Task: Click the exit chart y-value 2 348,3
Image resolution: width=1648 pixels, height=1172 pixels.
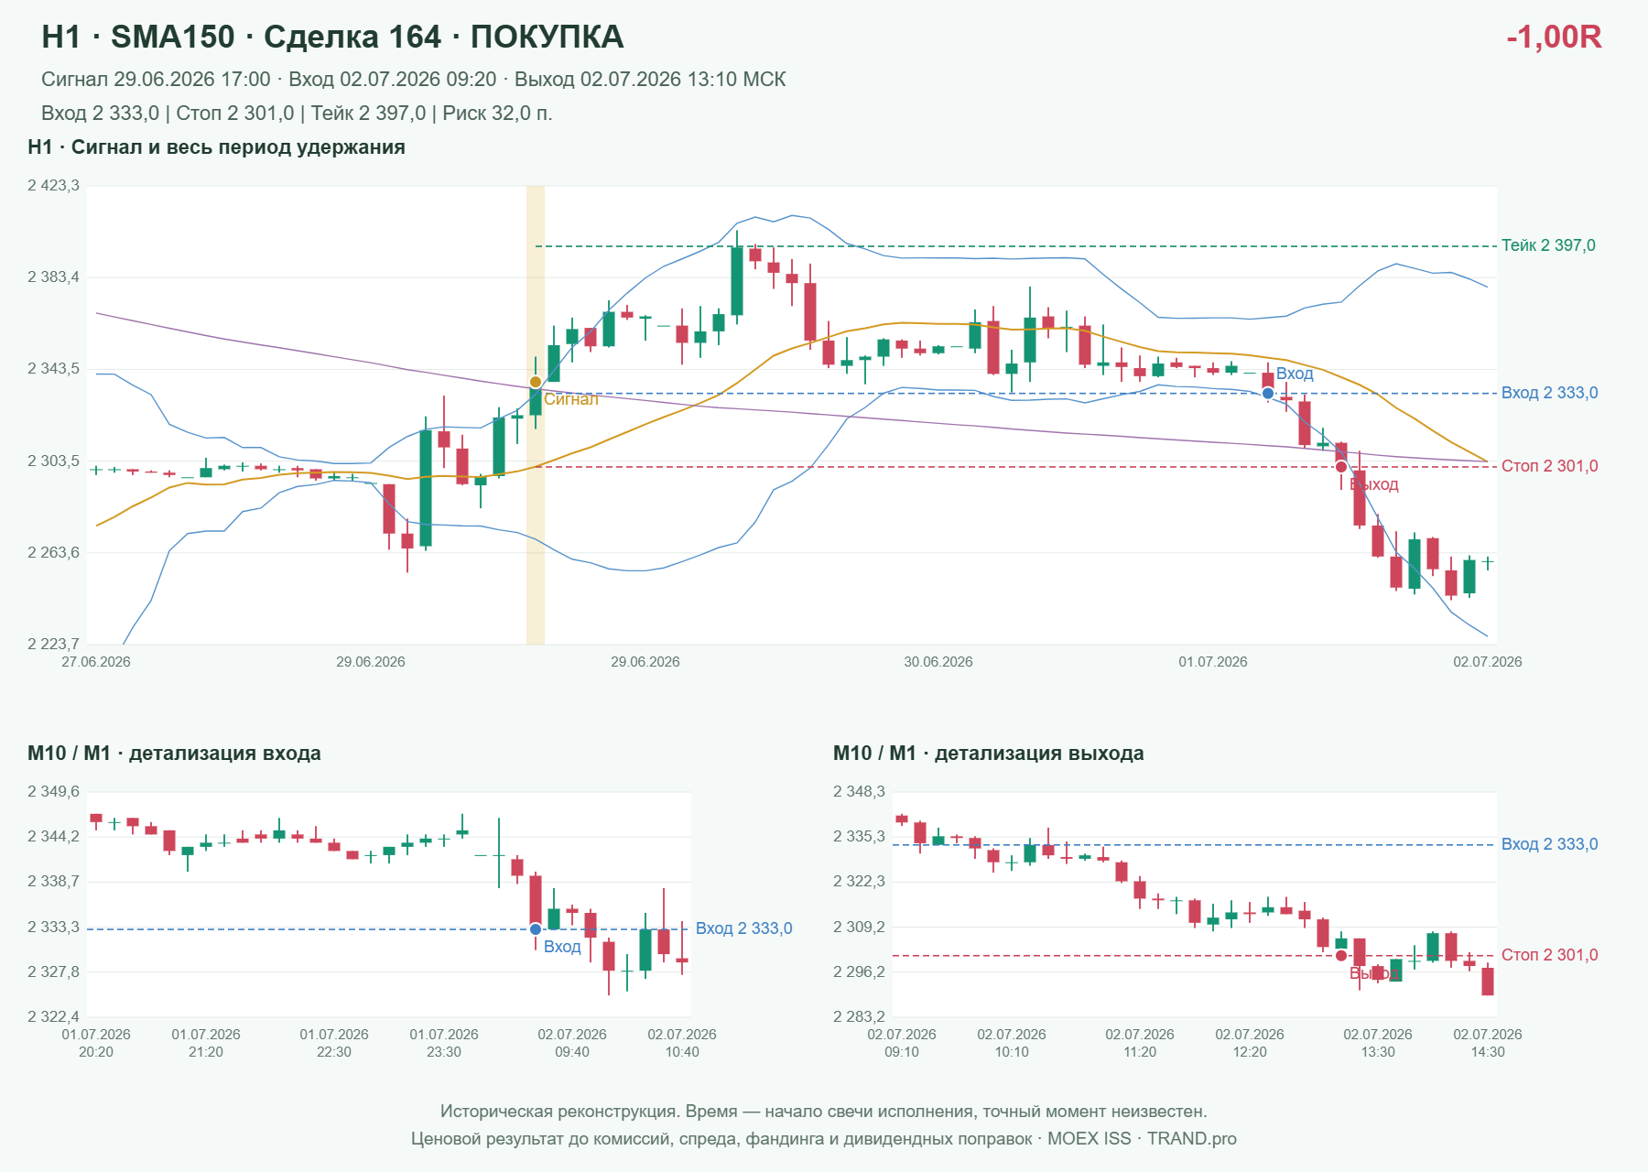Action: pyautogui.click(x=859, y=792)
